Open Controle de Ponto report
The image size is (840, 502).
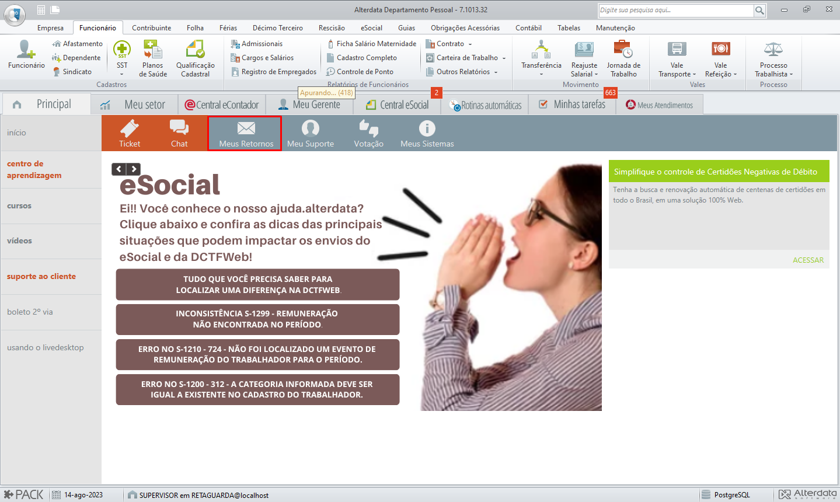[360, 72]
